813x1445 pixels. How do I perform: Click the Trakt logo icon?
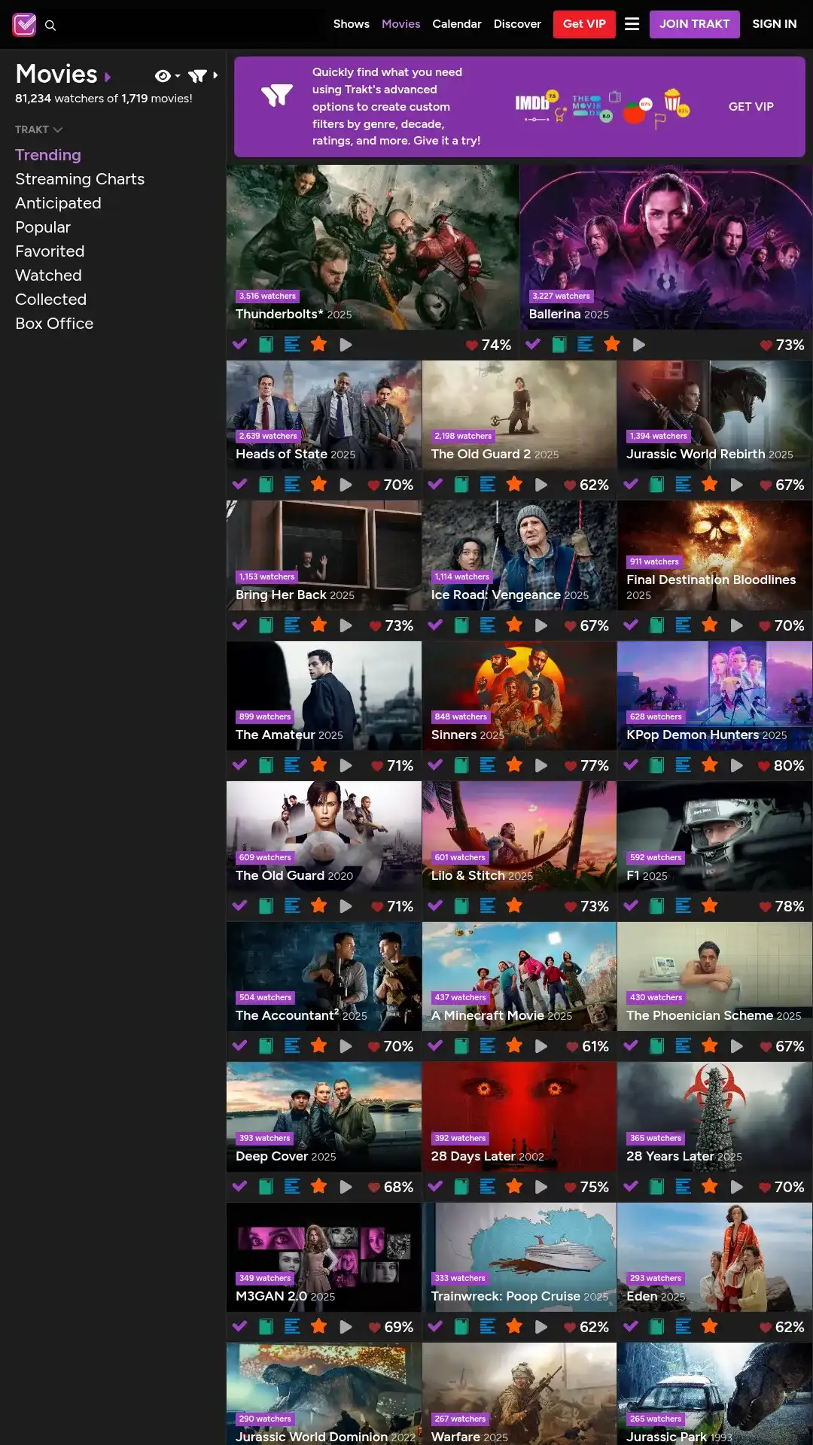[24, 25]
